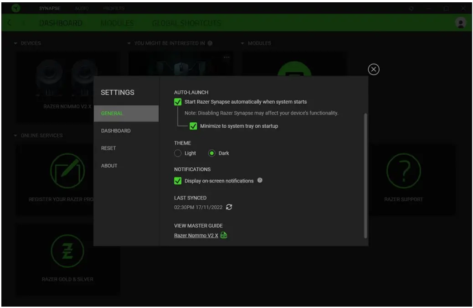Collapse the Modules section arrow
This screenshot has height=308, width=473.
(243, 43)
